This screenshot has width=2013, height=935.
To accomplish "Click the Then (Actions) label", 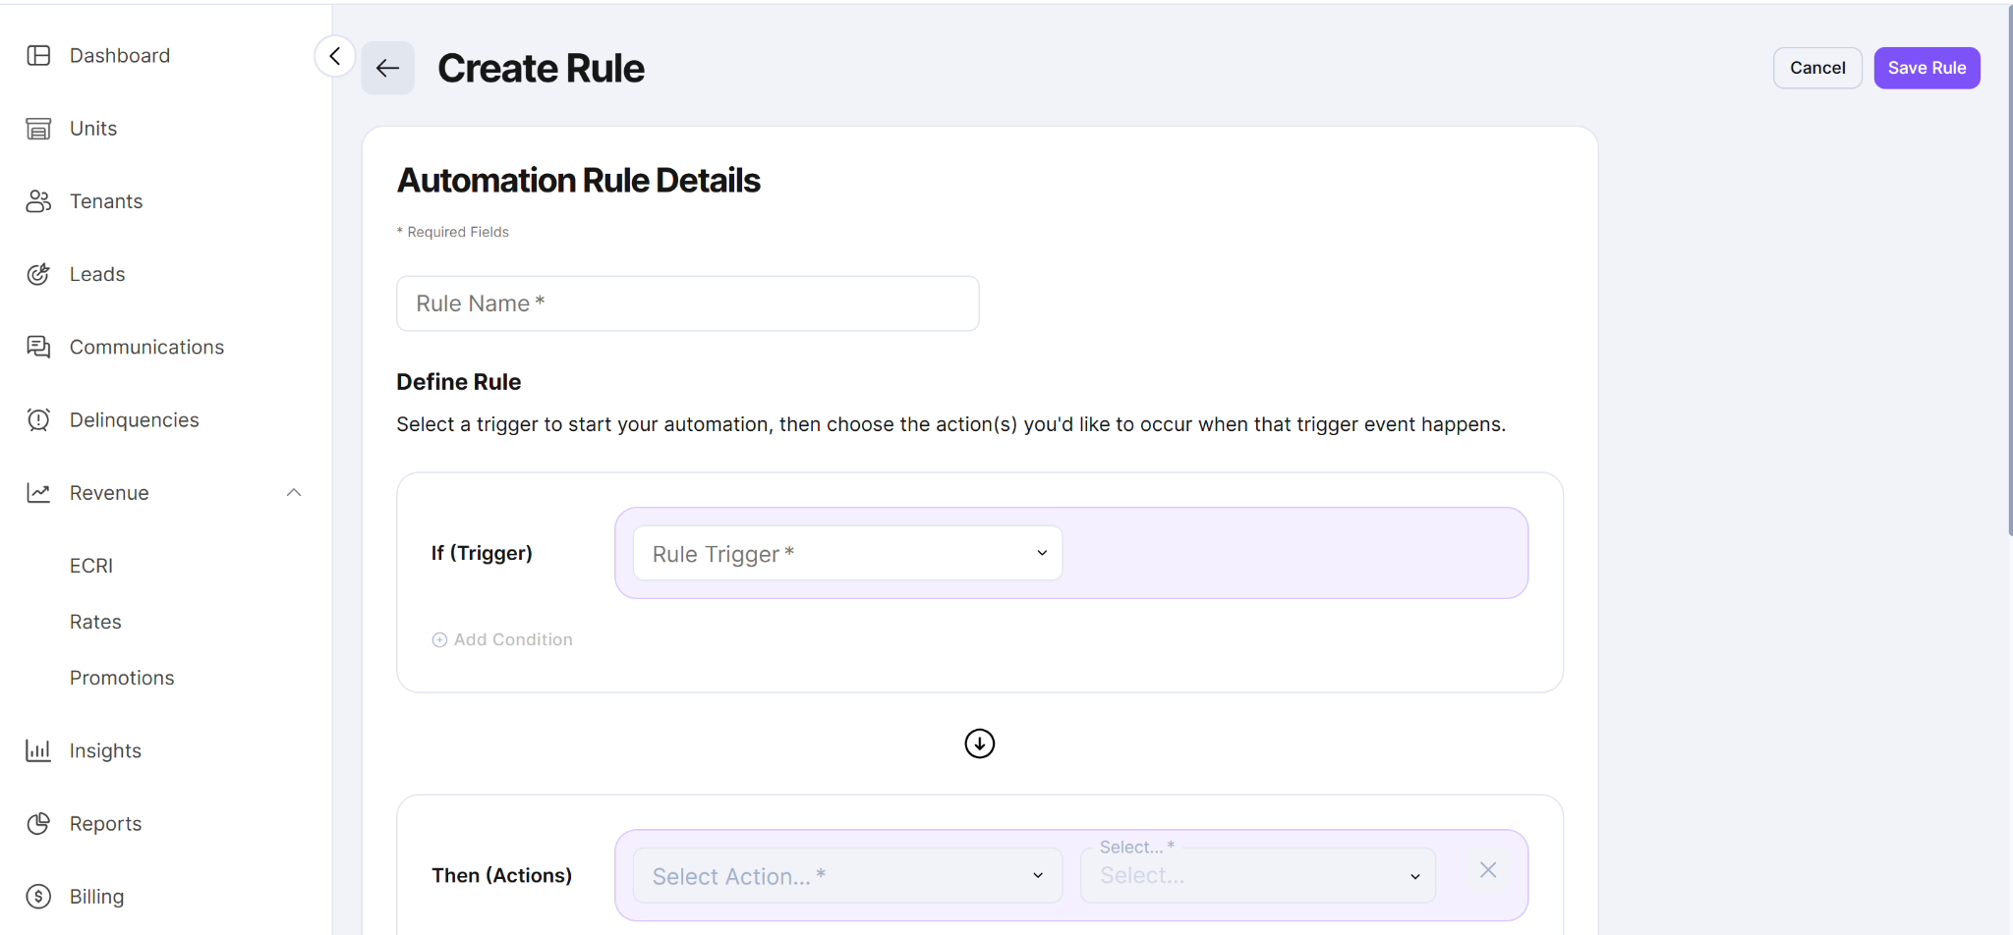I will (x=501, y=875).
